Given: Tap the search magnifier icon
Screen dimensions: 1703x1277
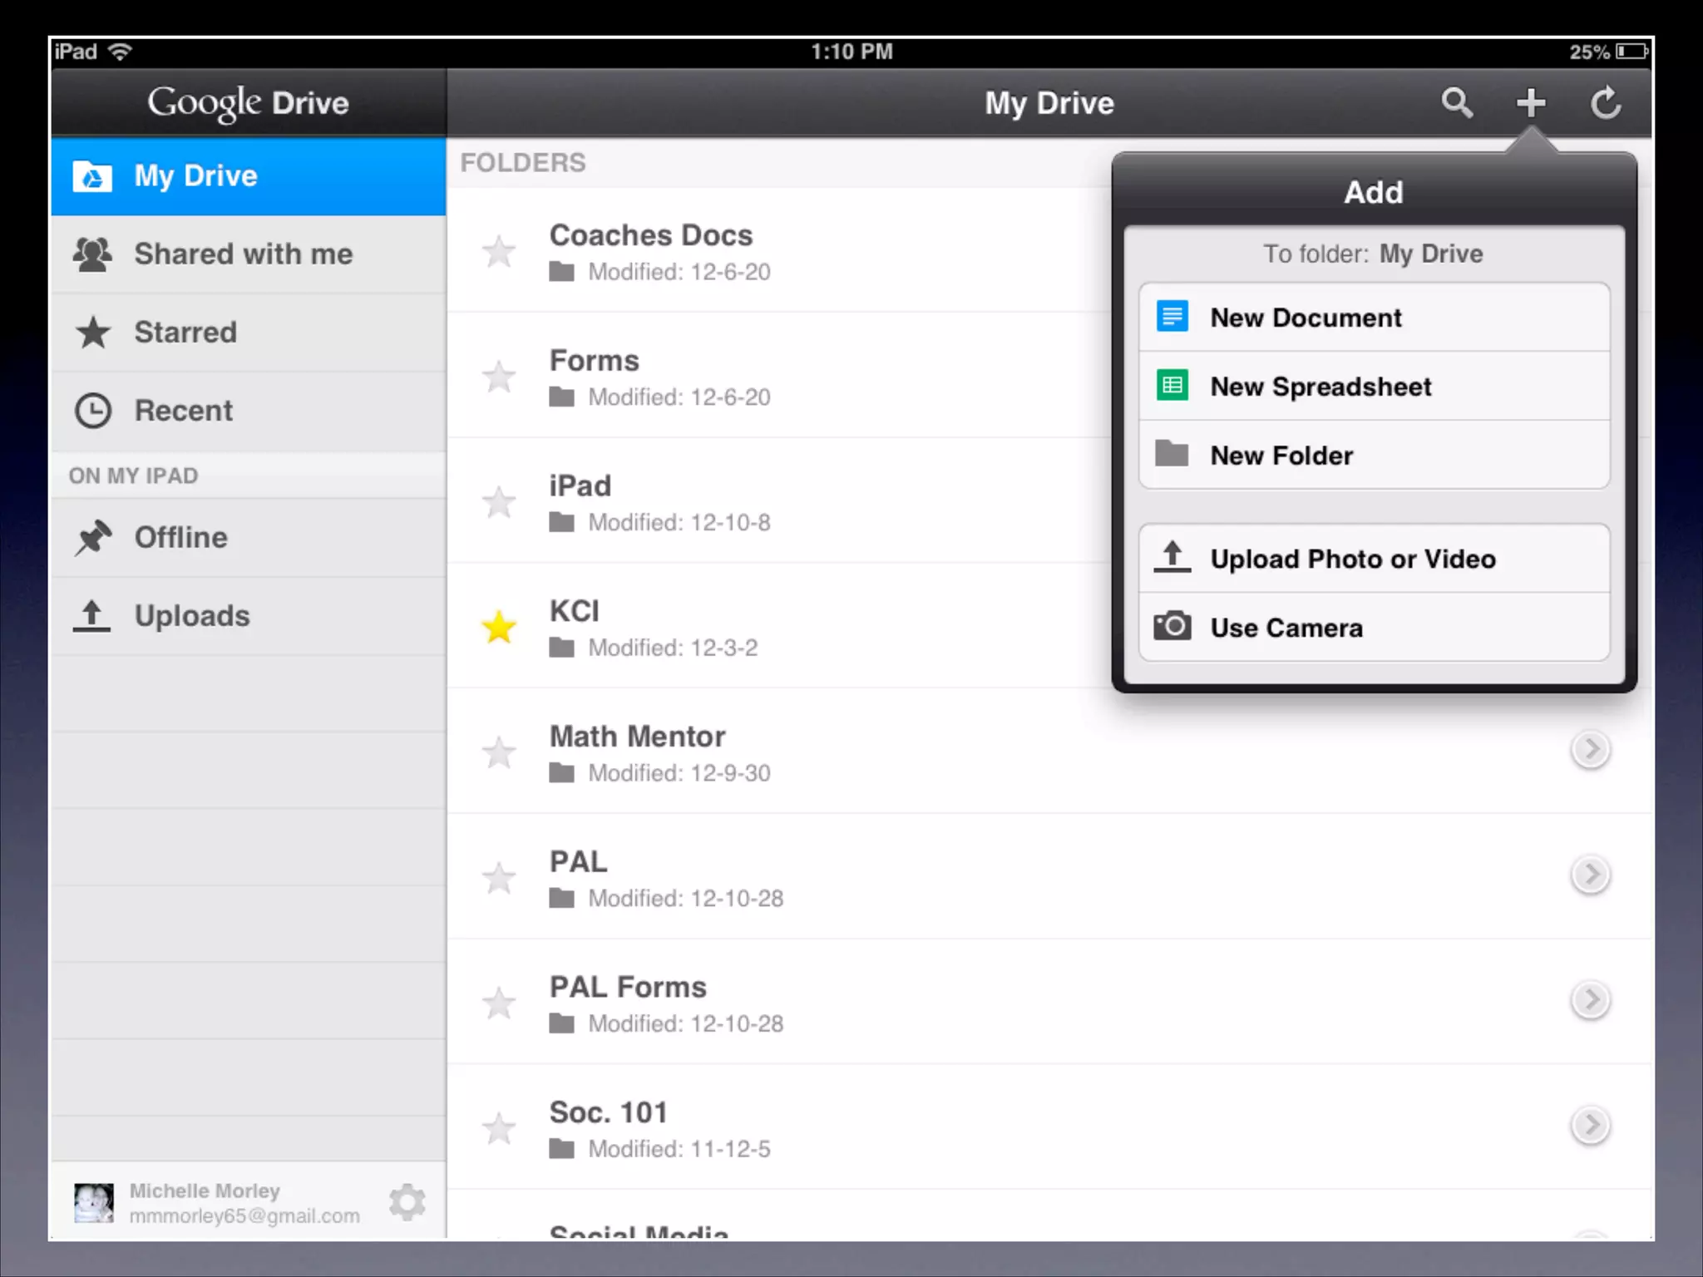Looking at the screenshot, I should pos(1457,103).
